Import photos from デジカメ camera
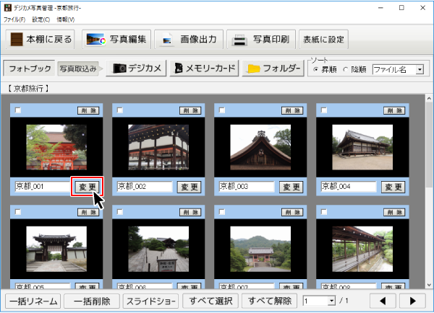Image resolution: width=434 pixels, height=313 pixels. tap(136, 69)
